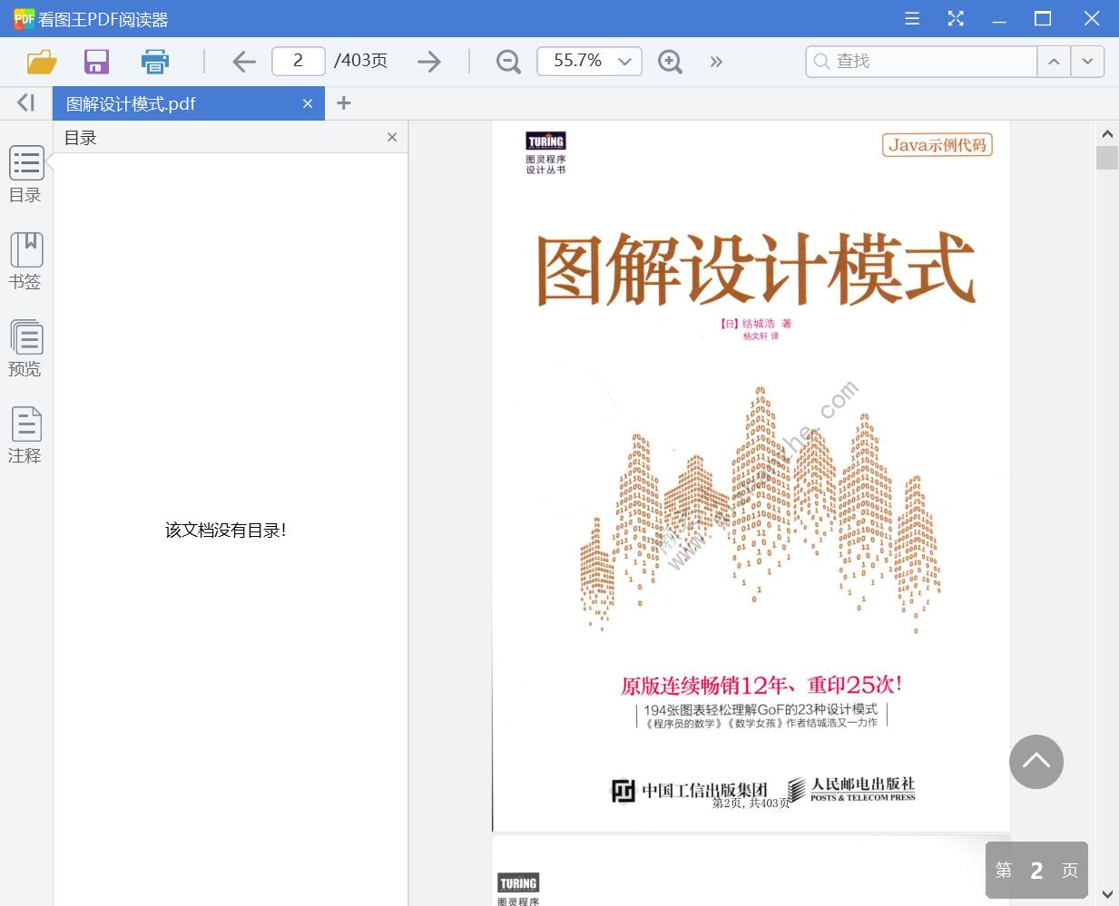Click the vertical scrollbar down arrow
This screenshot has width=1119, height=906.
coord(1107,894)
